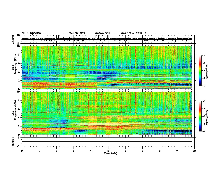Image resolution: width=219 pixels, height=169 pixels.
Task: Click the "-7" label on ch.1 color bar
Action: pos(204,86)
